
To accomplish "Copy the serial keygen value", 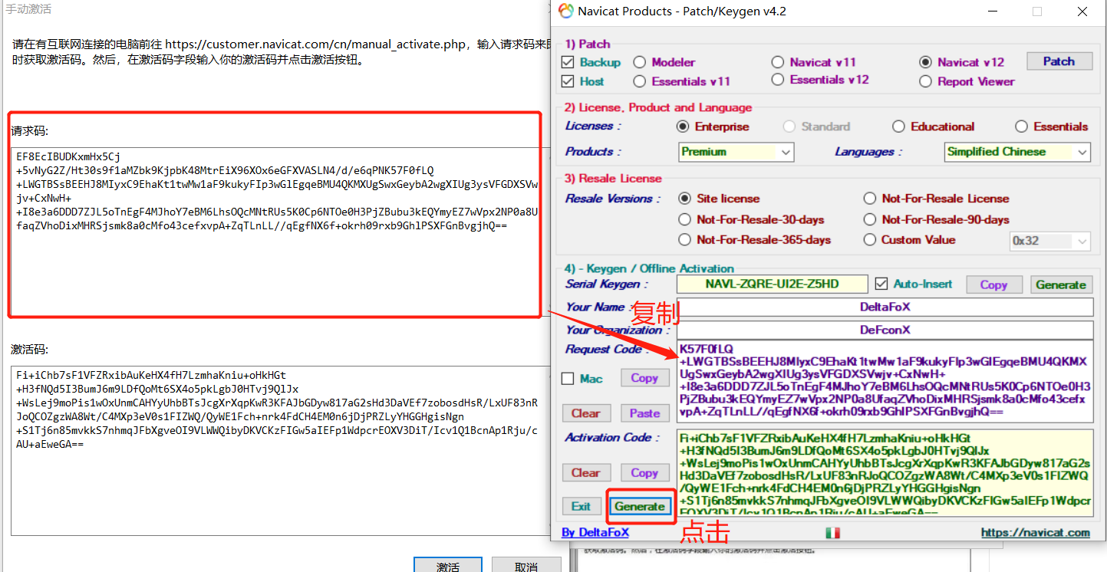I will tap(993, 284).
